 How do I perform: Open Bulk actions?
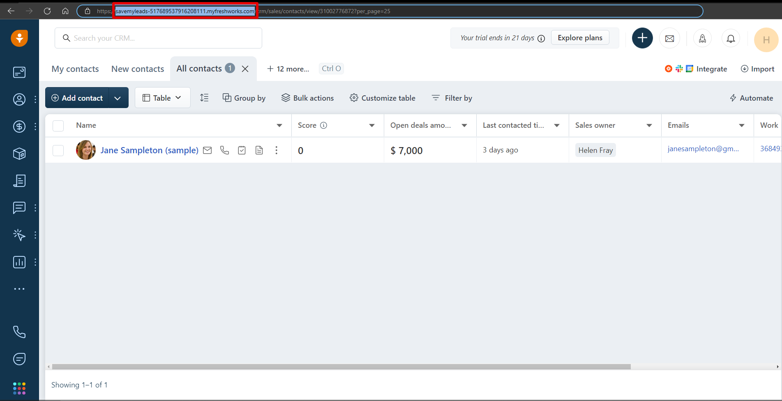pyautogui.click(x=307, y=98)
